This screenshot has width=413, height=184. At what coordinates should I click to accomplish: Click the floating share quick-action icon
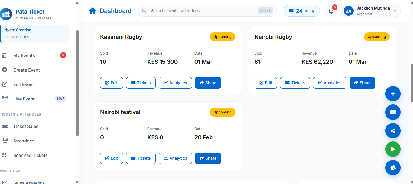click(393, 131)
